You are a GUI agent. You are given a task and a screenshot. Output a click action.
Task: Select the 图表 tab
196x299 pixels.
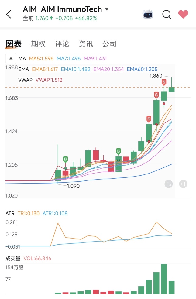(x=14, y=44)
